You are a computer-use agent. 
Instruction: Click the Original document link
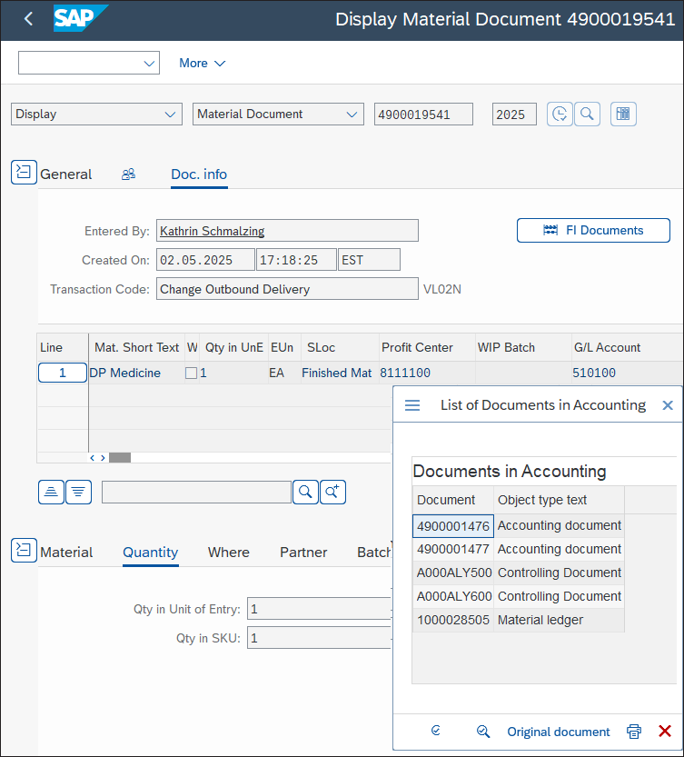click(x=558, y=732)
